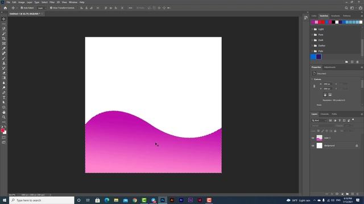
Task: Expand the Pure swatches folder
Action: click(x=312, y=35)
